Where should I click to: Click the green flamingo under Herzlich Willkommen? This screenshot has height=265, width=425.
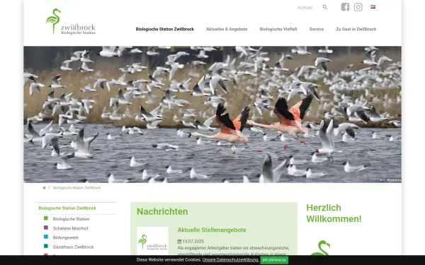coord(321,248)
